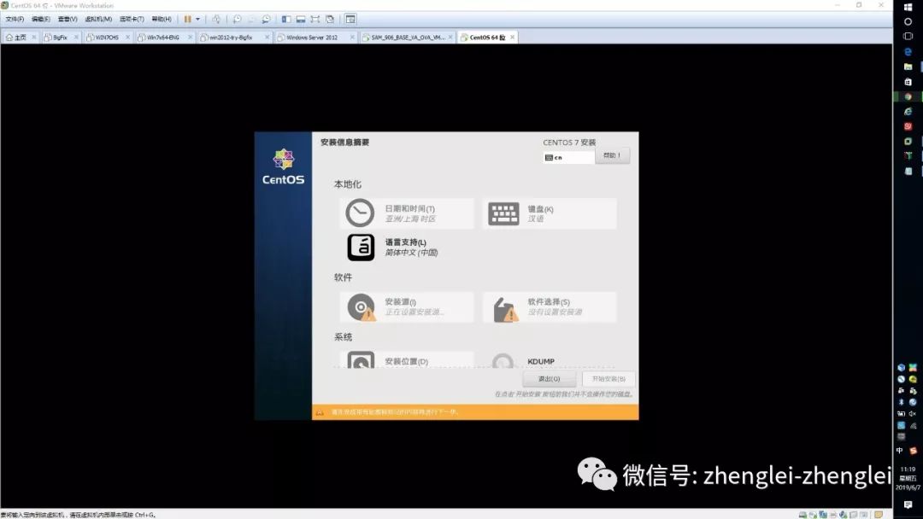
Task: Open Cortana search circle on taskbar
Action: (908, 21)
